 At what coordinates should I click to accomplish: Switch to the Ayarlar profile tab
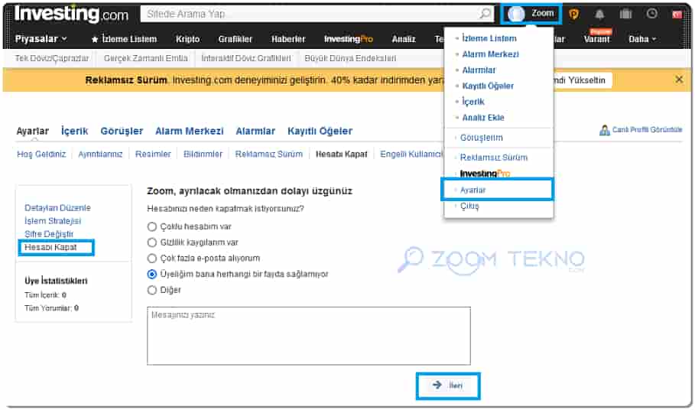click(x=32, y=132)
